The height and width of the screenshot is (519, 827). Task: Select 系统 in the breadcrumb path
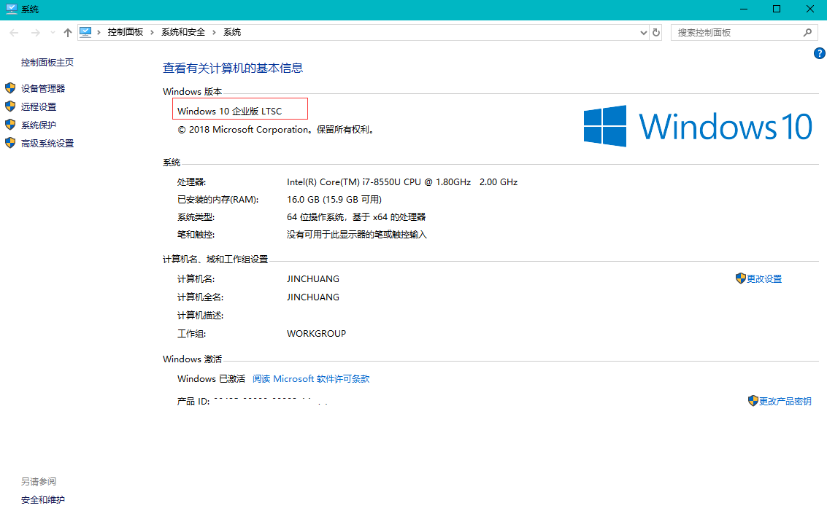pos(232,32)
